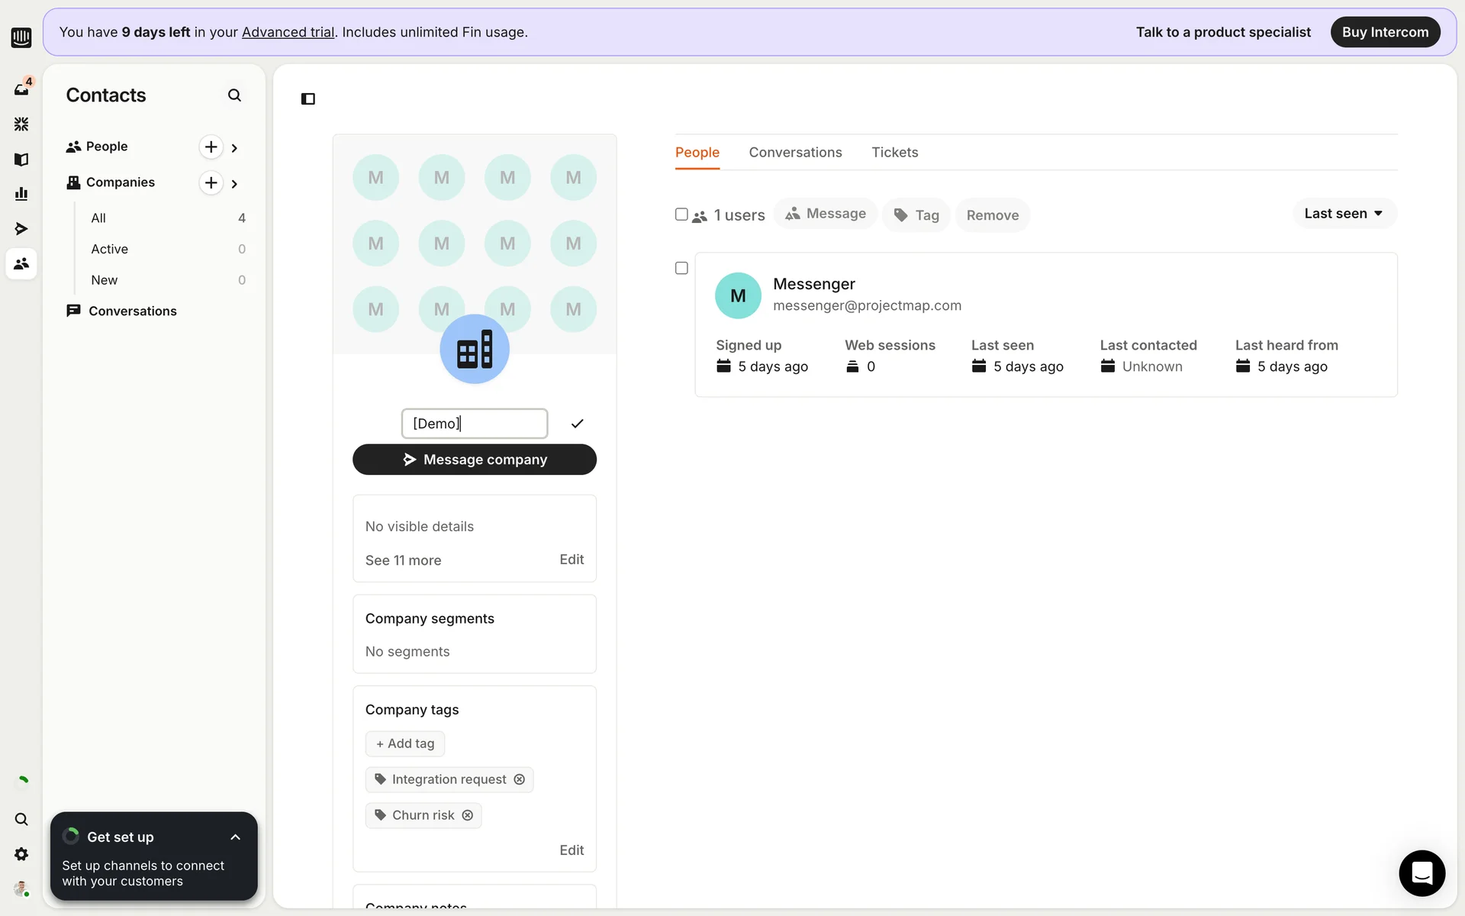This screenshot has width=1465, height=916.
Task: Open the Inbox icon in left rail
Action: tap(21, 89)
